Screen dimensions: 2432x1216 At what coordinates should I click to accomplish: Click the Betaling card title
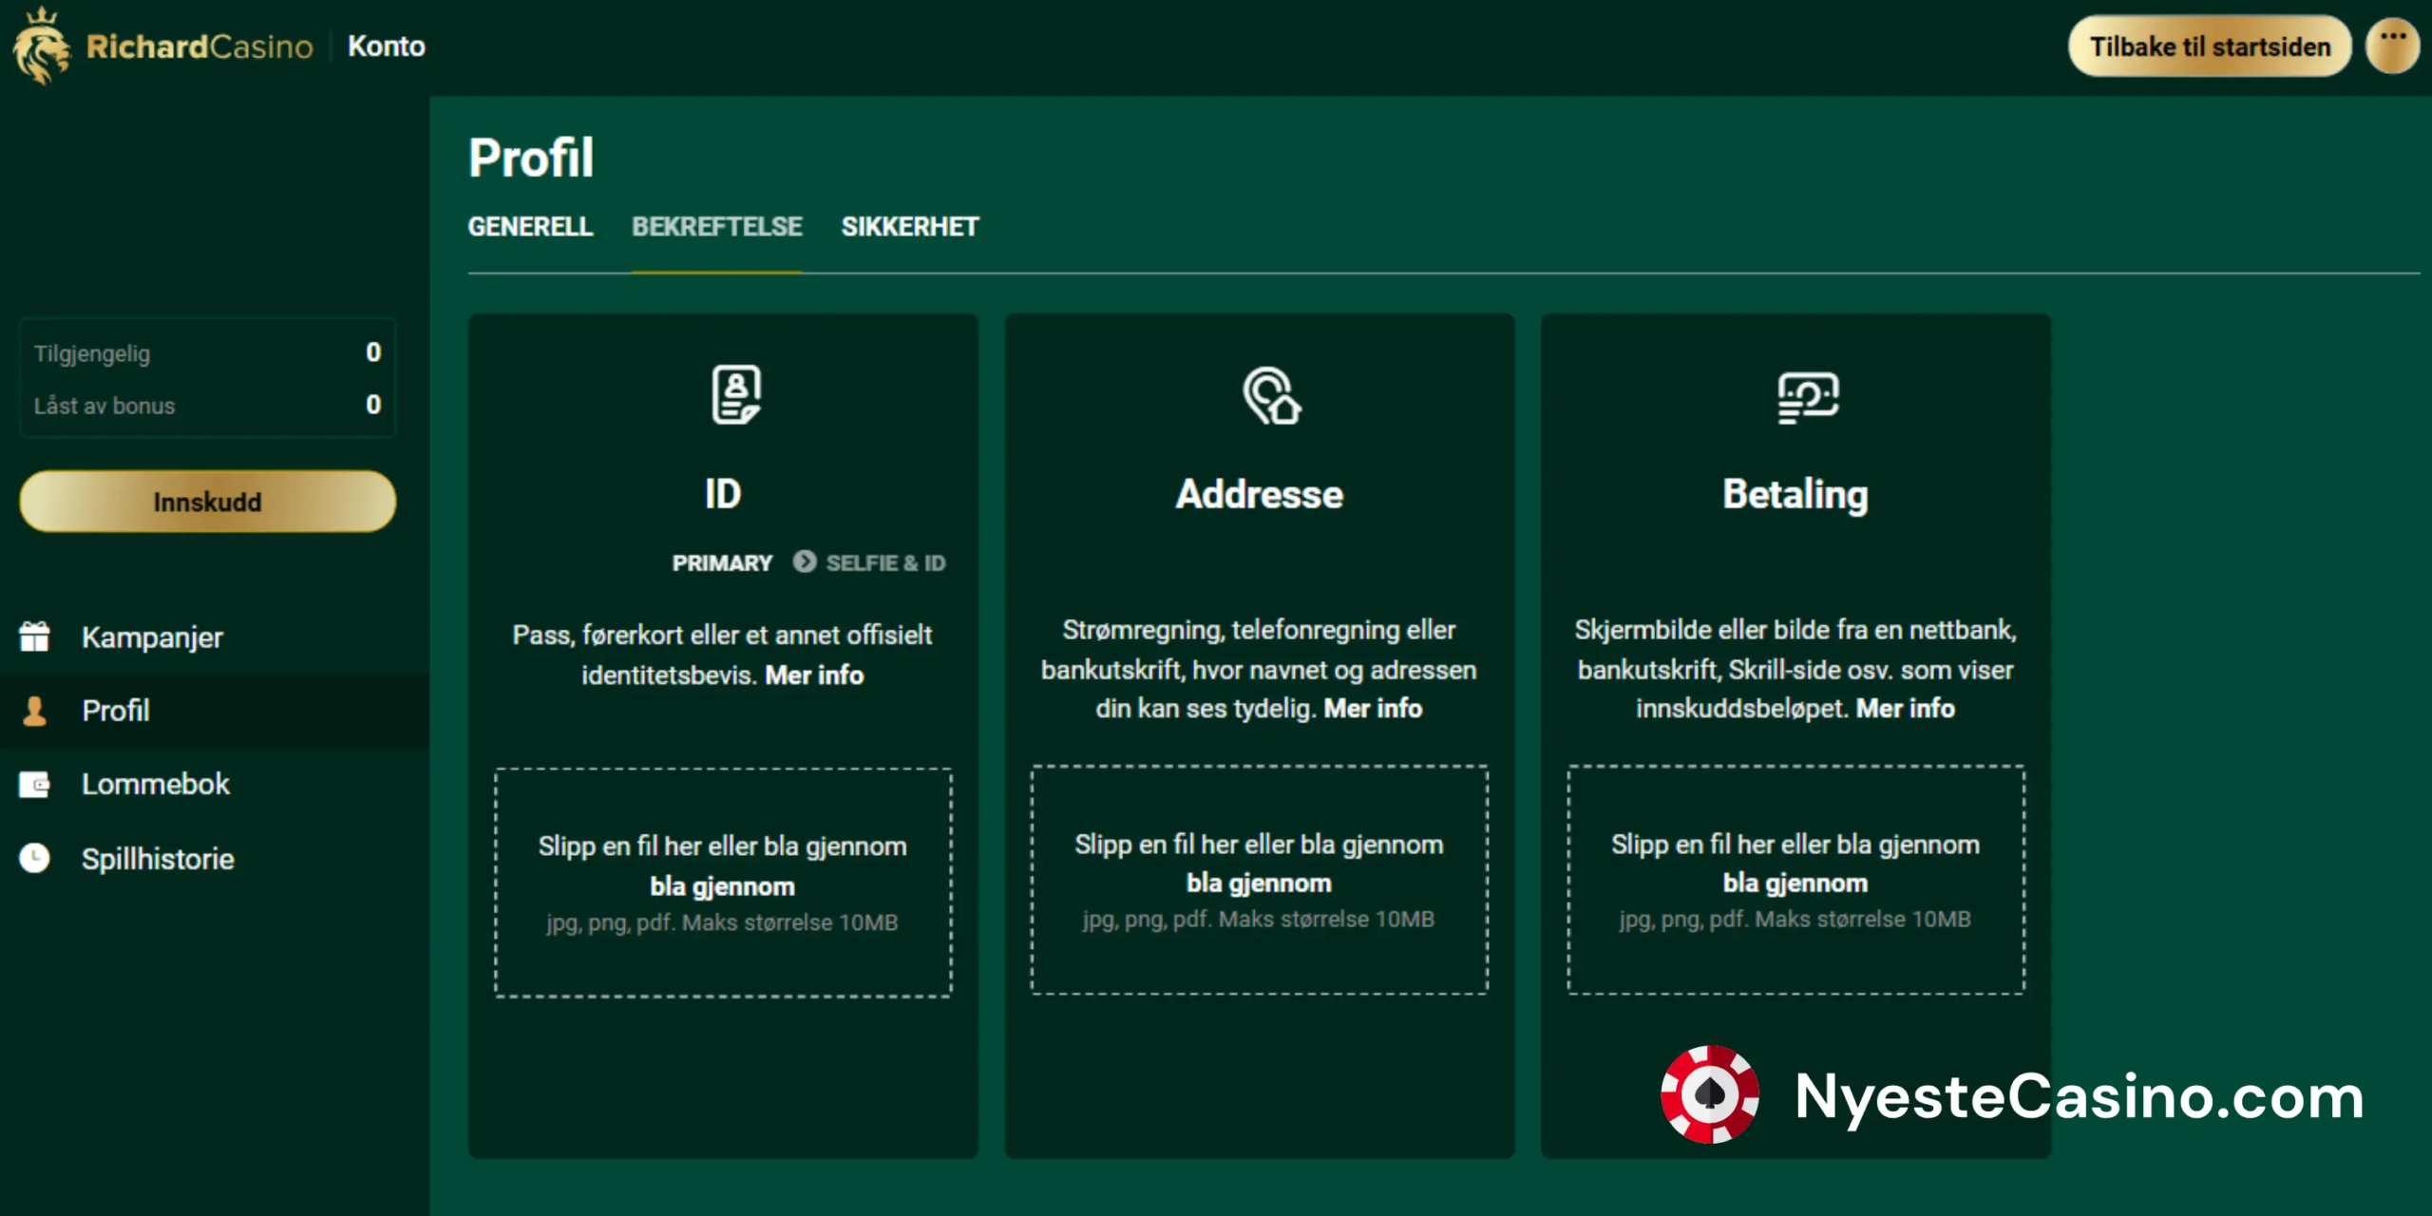[1795, 495]
